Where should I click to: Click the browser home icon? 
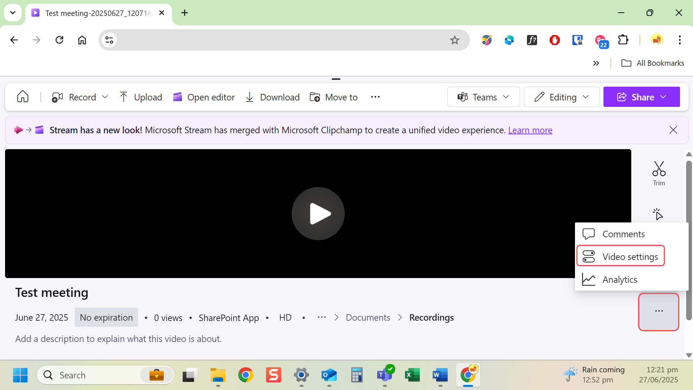pyautogui.click(x=82, y=40)
